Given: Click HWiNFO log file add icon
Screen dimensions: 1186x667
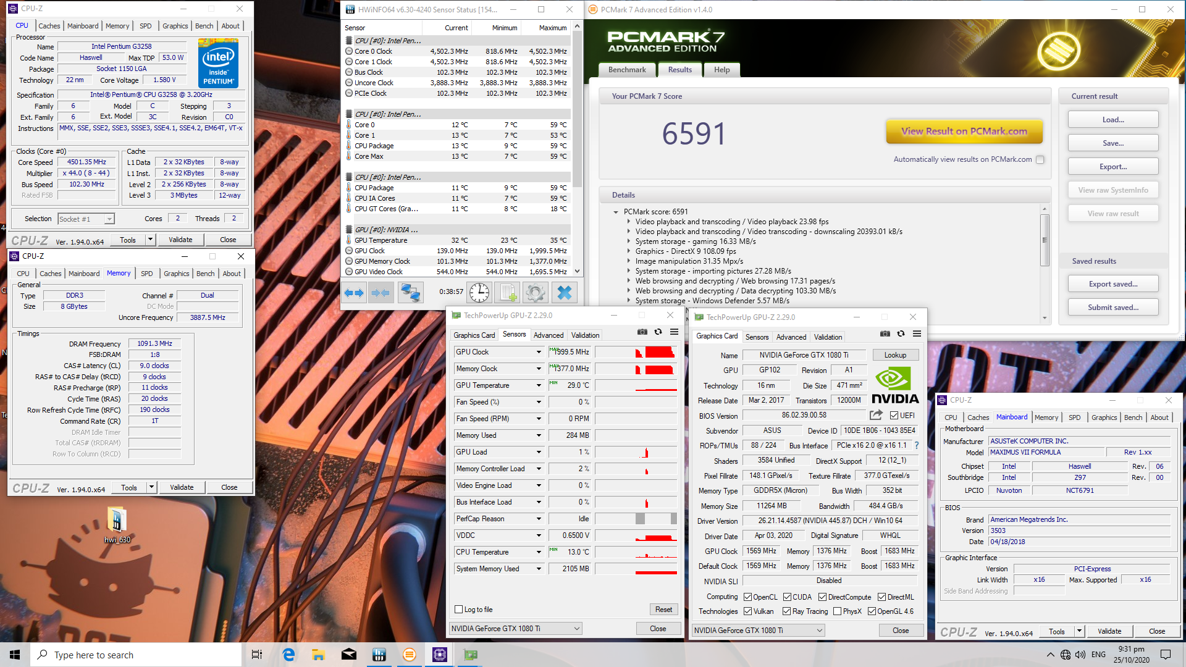Looking at the screenshot, I should [508, 293].
